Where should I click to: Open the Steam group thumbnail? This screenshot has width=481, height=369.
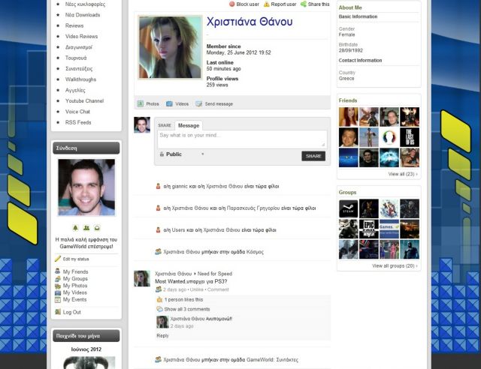coord(348,208)
